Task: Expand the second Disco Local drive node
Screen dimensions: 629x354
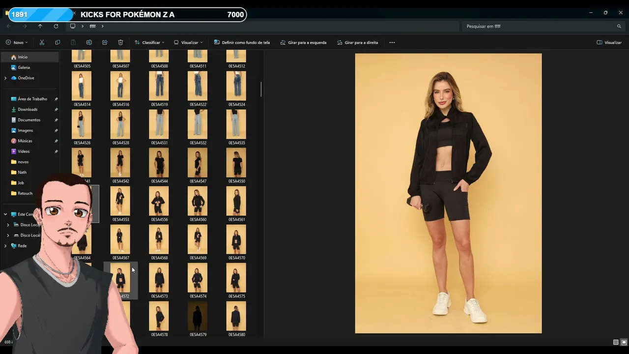Action: tap(8, 235)
